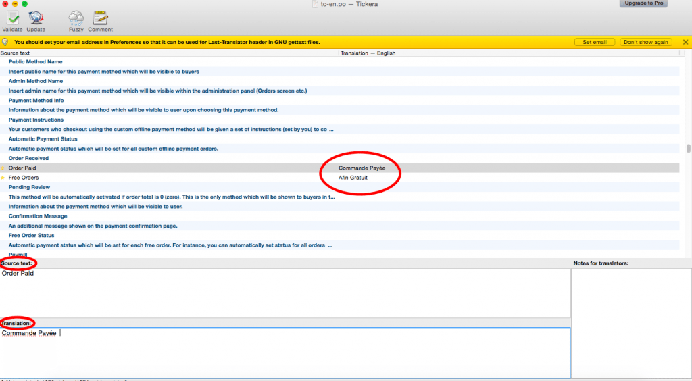Select row 'An additional message shown on the payment'
This screenshot has width=692, height=381.
click(x=339, y=226)
